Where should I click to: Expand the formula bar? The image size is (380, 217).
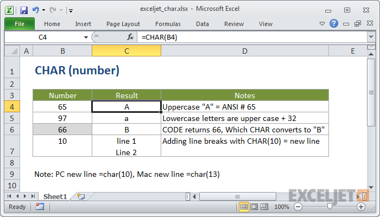point(371,37)
